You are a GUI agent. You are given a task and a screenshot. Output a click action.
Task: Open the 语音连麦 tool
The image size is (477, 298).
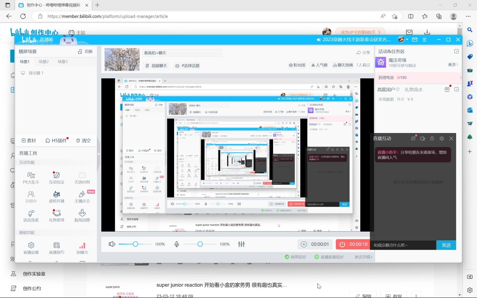click(x=31, y=216)
